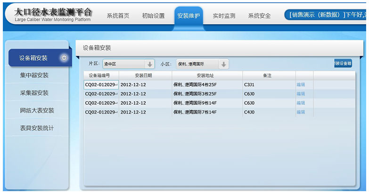Click the 新装设备箱 button
The image size is (369, 194).
(343, 63)
